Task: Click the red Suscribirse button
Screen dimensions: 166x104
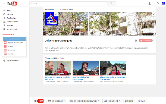Action: click(145, 41)
